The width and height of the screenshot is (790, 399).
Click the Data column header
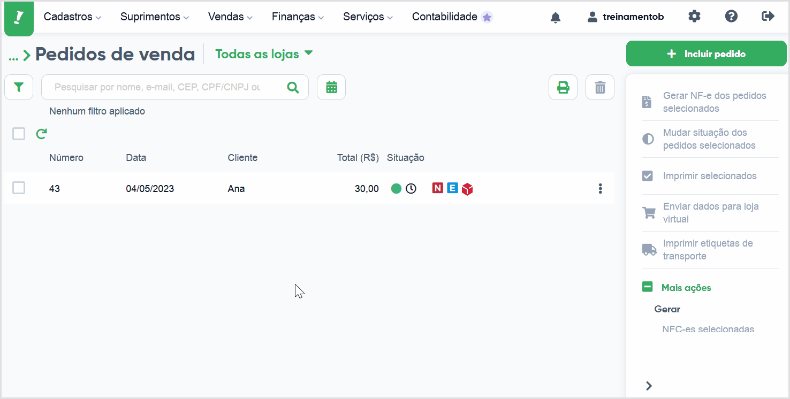click(x=136, y=158)
